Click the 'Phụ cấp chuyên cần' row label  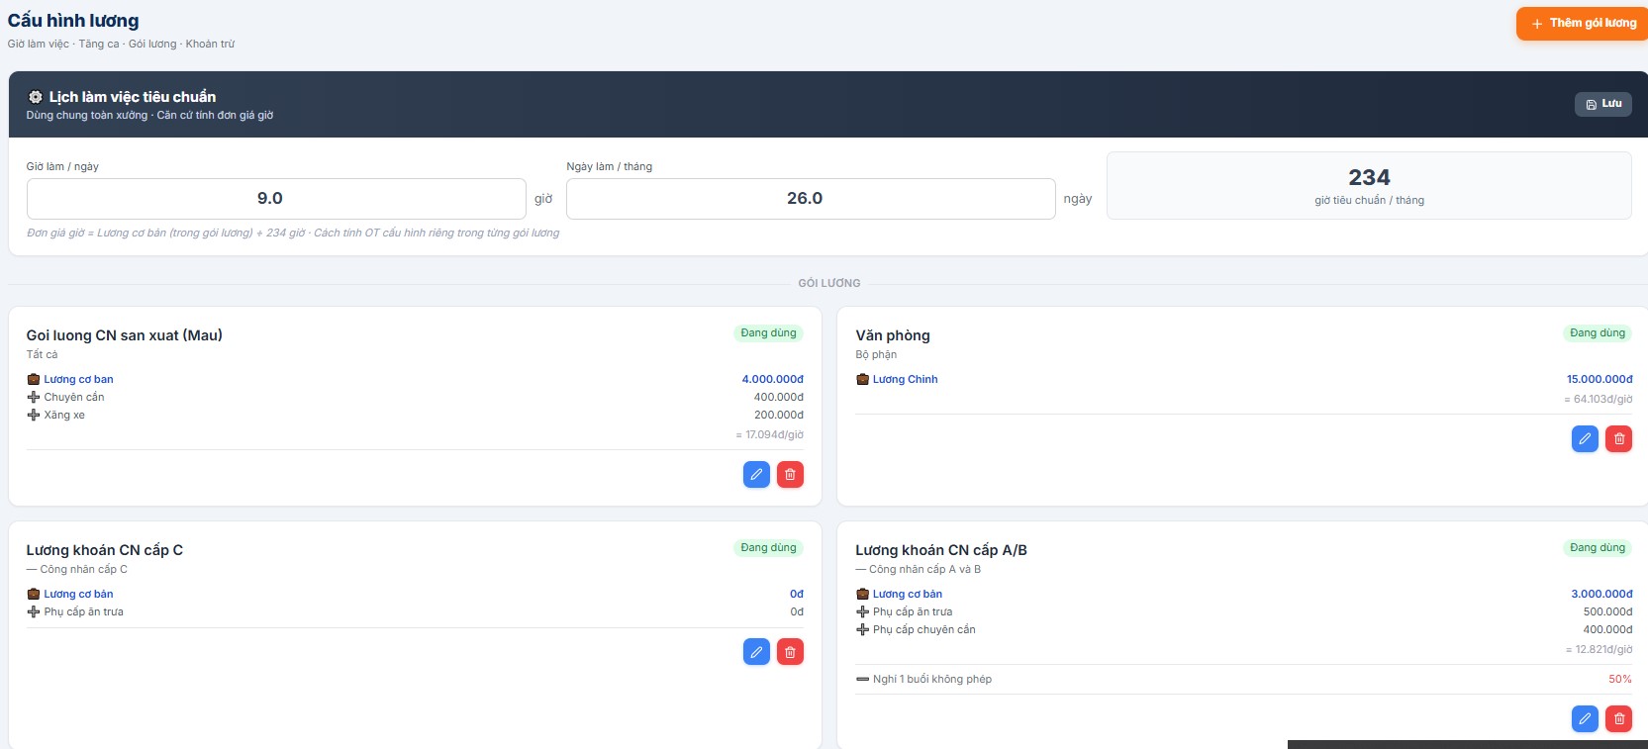pyautogui.click(x=924, y=629)
